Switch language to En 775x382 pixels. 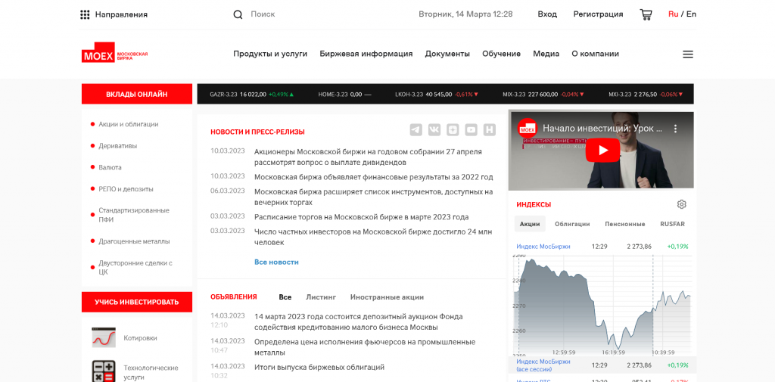coord(691,14)
